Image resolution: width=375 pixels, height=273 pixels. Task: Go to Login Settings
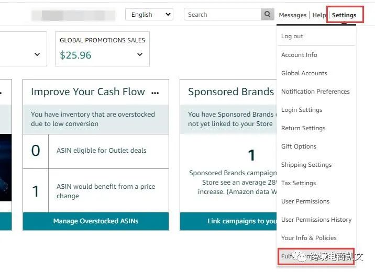pos(302,110)
